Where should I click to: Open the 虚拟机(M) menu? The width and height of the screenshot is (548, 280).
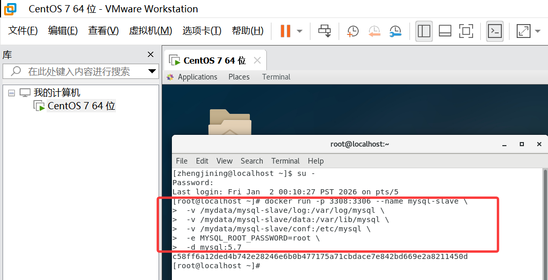[151, 31]
